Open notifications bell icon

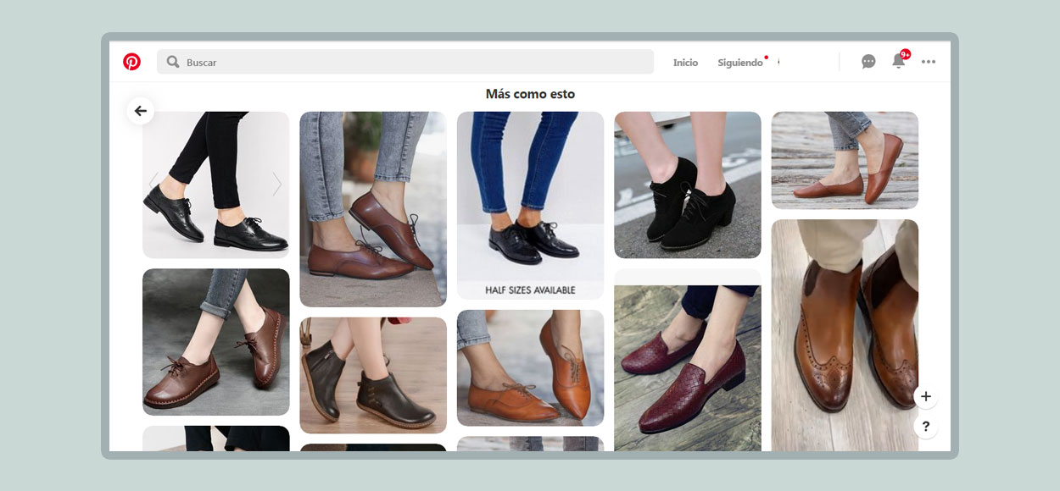pyautogui.click(x=899, y=61)
